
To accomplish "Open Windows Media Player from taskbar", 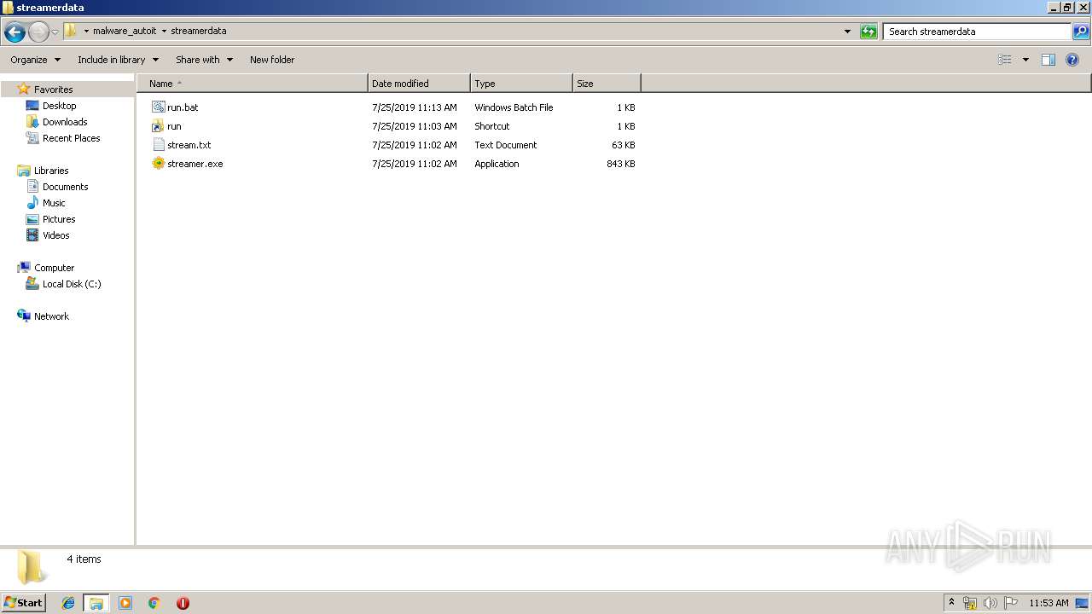I will (x=125, y=603).
